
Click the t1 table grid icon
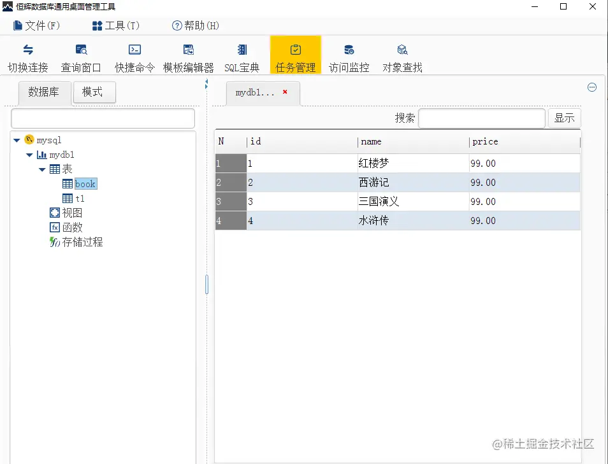68,199
